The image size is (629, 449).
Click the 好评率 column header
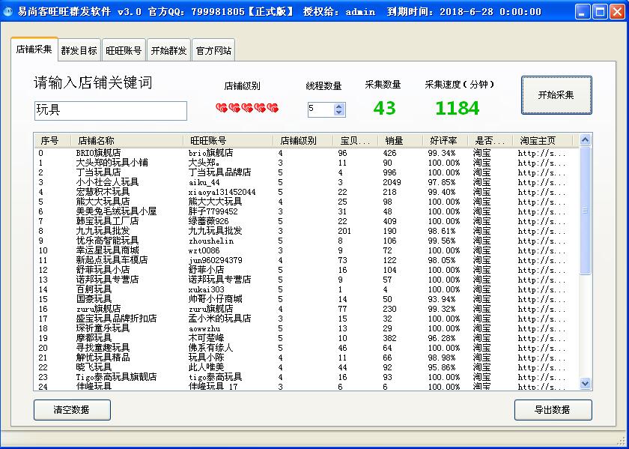[x=444, y=140]
